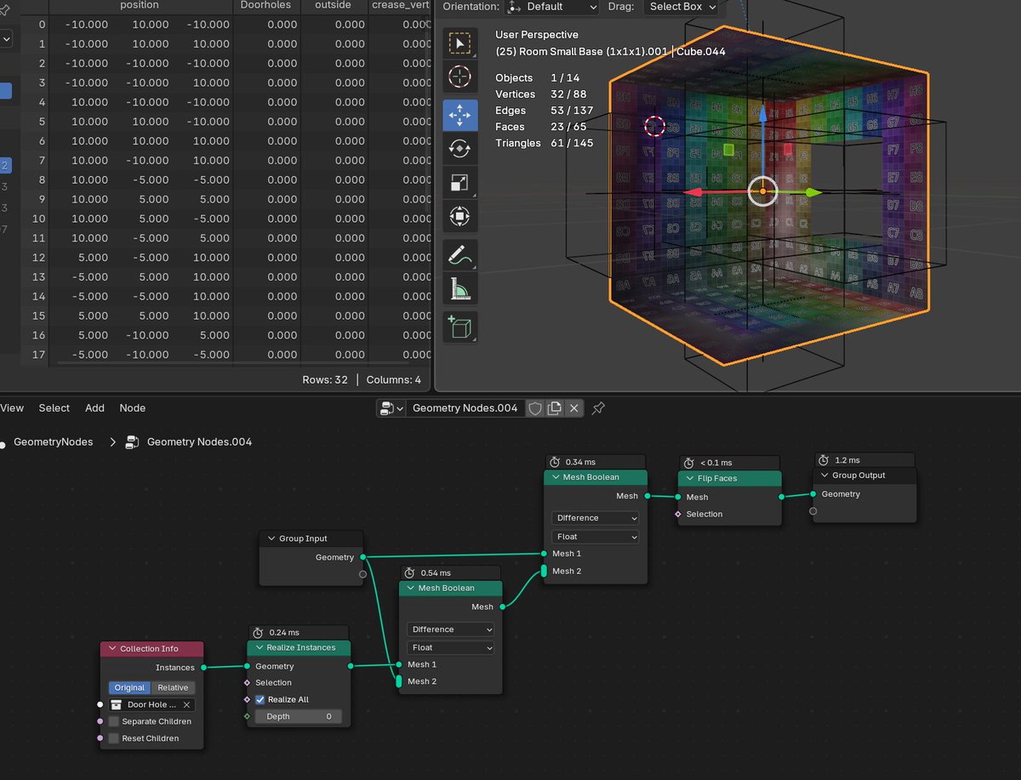Toggle the node editor pin icon
This screenshot has width=1021, height=780.
598,408
